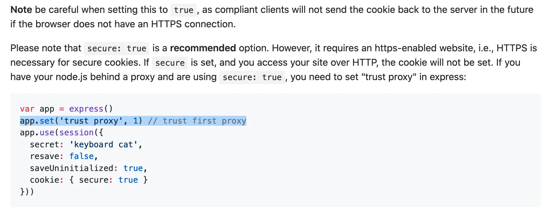Click the 'secure: true' inline code after 'Please note that'
The width and height of the screenshot is (556, 216).
117,48
